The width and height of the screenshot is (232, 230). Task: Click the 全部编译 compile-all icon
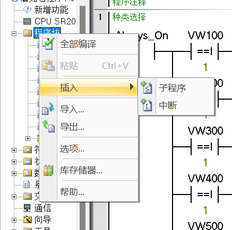tap(48, 43)
